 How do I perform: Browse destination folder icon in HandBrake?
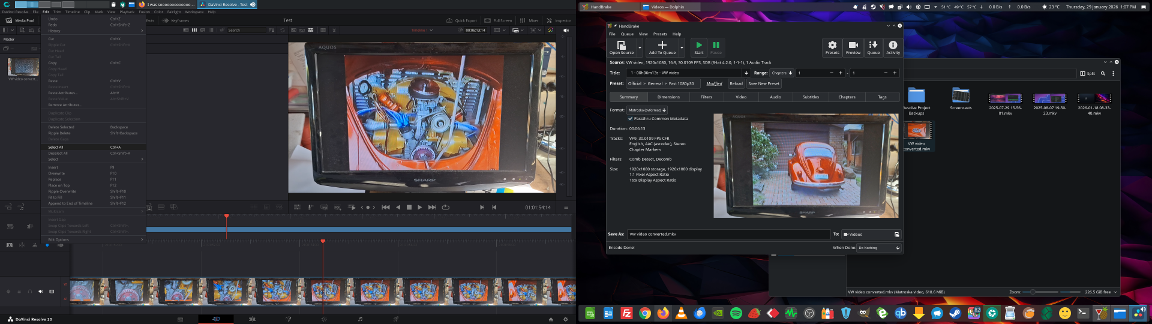coord(897,235)
